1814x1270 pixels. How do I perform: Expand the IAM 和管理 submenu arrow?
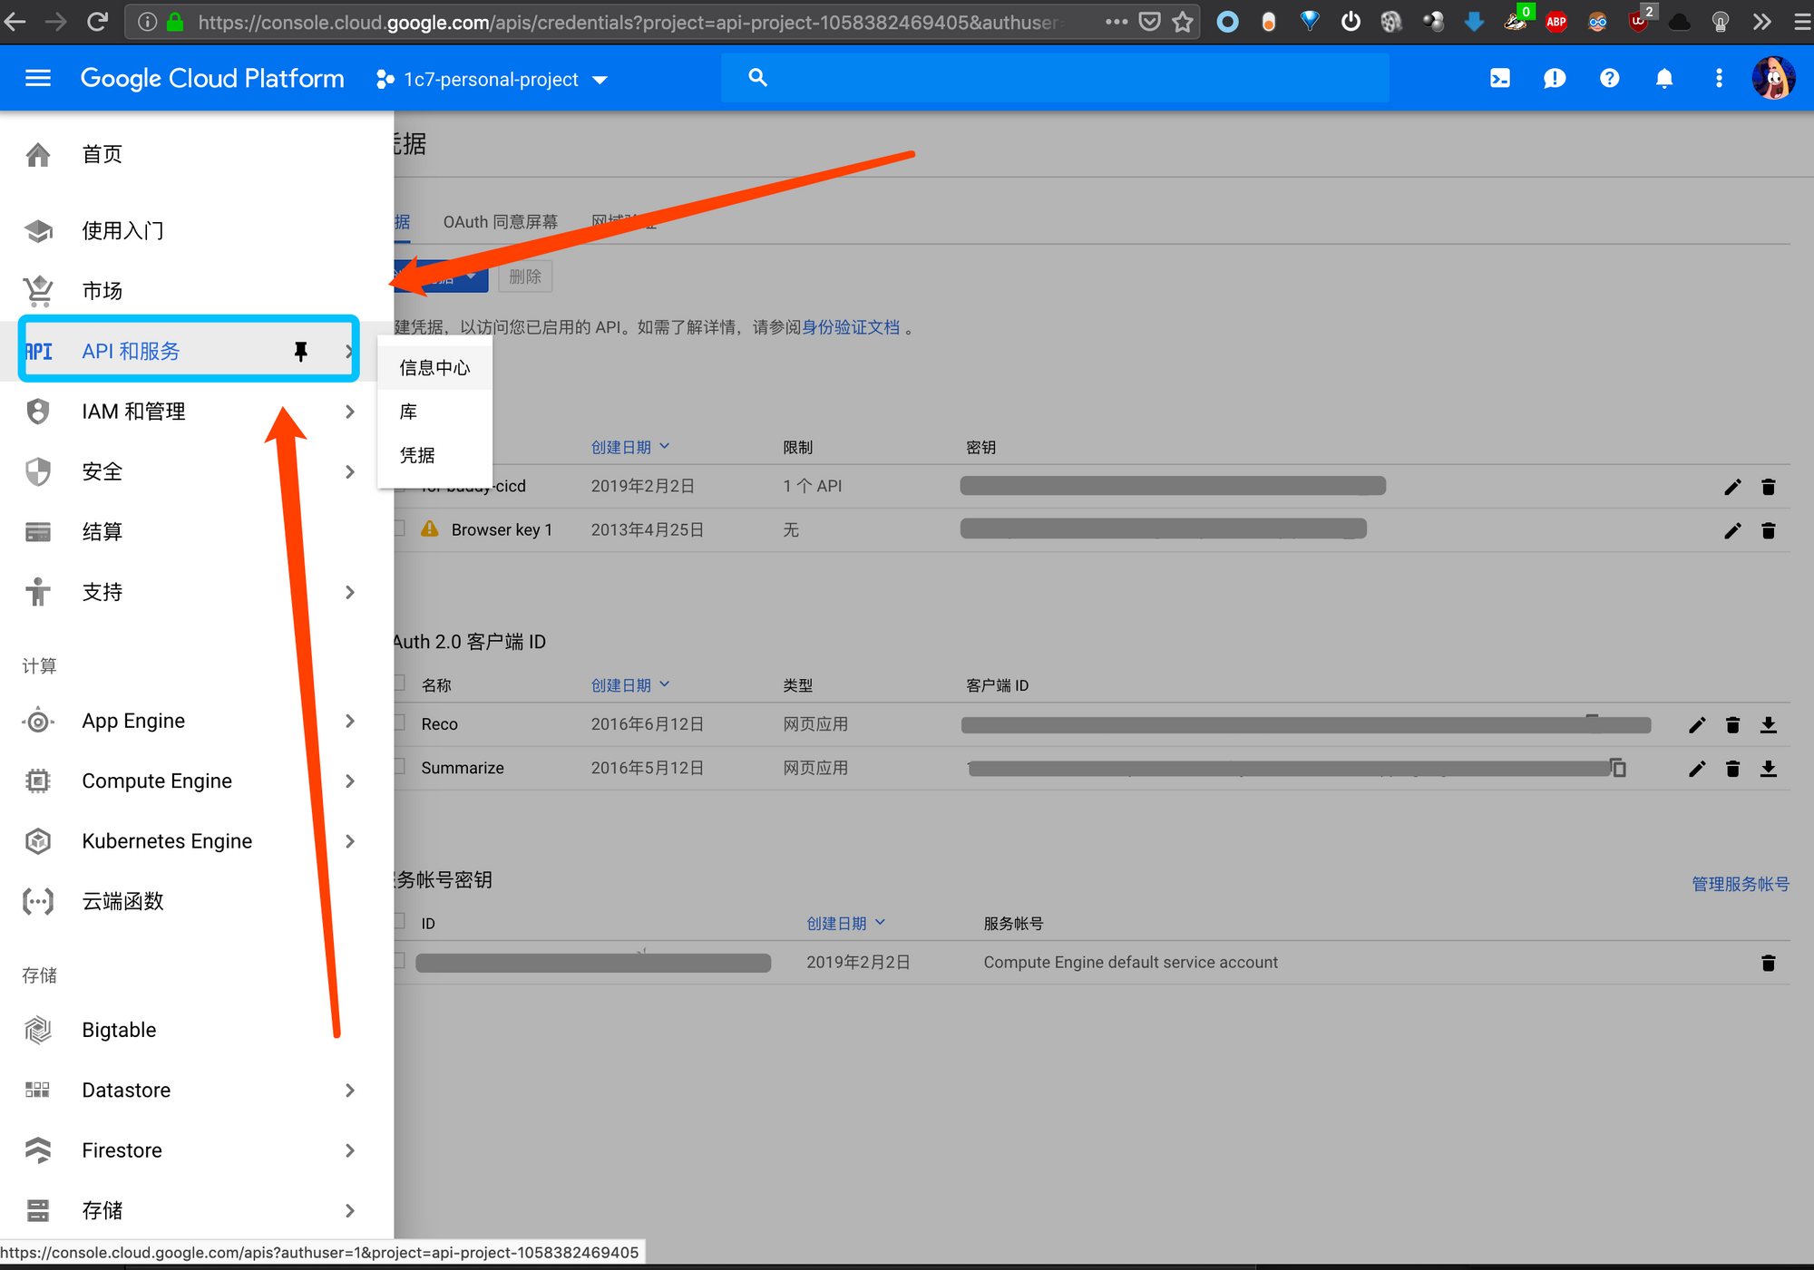pyautogui.click(x=350, y=412)
